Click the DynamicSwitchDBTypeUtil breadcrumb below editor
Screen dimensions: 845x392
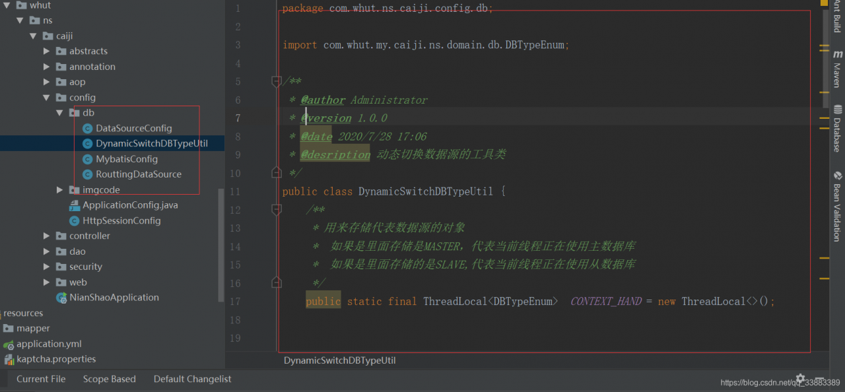coord(339,360)
